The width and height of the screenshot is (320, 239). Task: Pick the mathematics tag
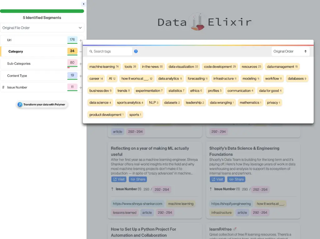(x=250, y=102)
